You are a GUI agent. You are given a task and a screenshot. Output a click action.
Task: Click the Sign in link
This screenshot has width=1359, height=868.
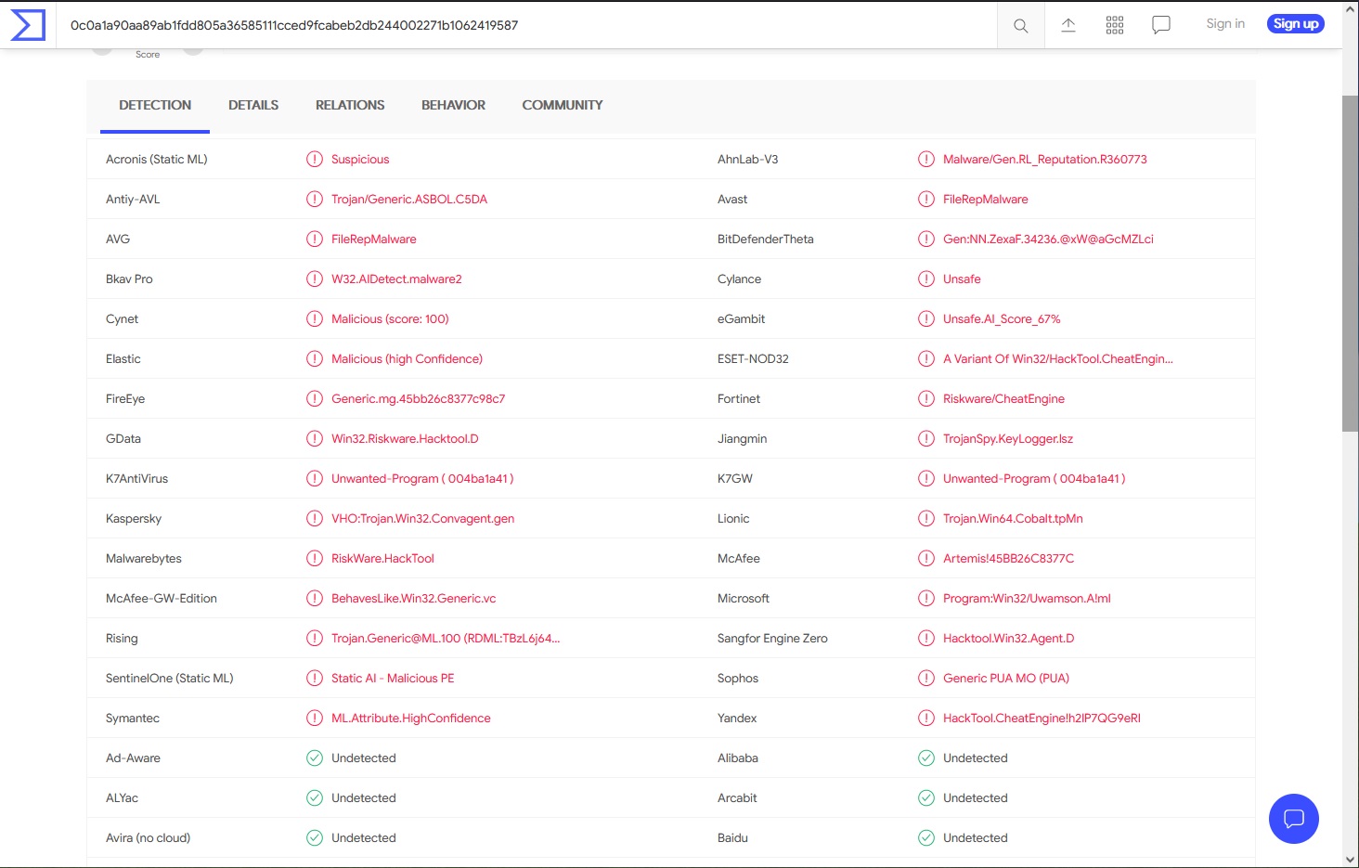[x=1224, y=24]
